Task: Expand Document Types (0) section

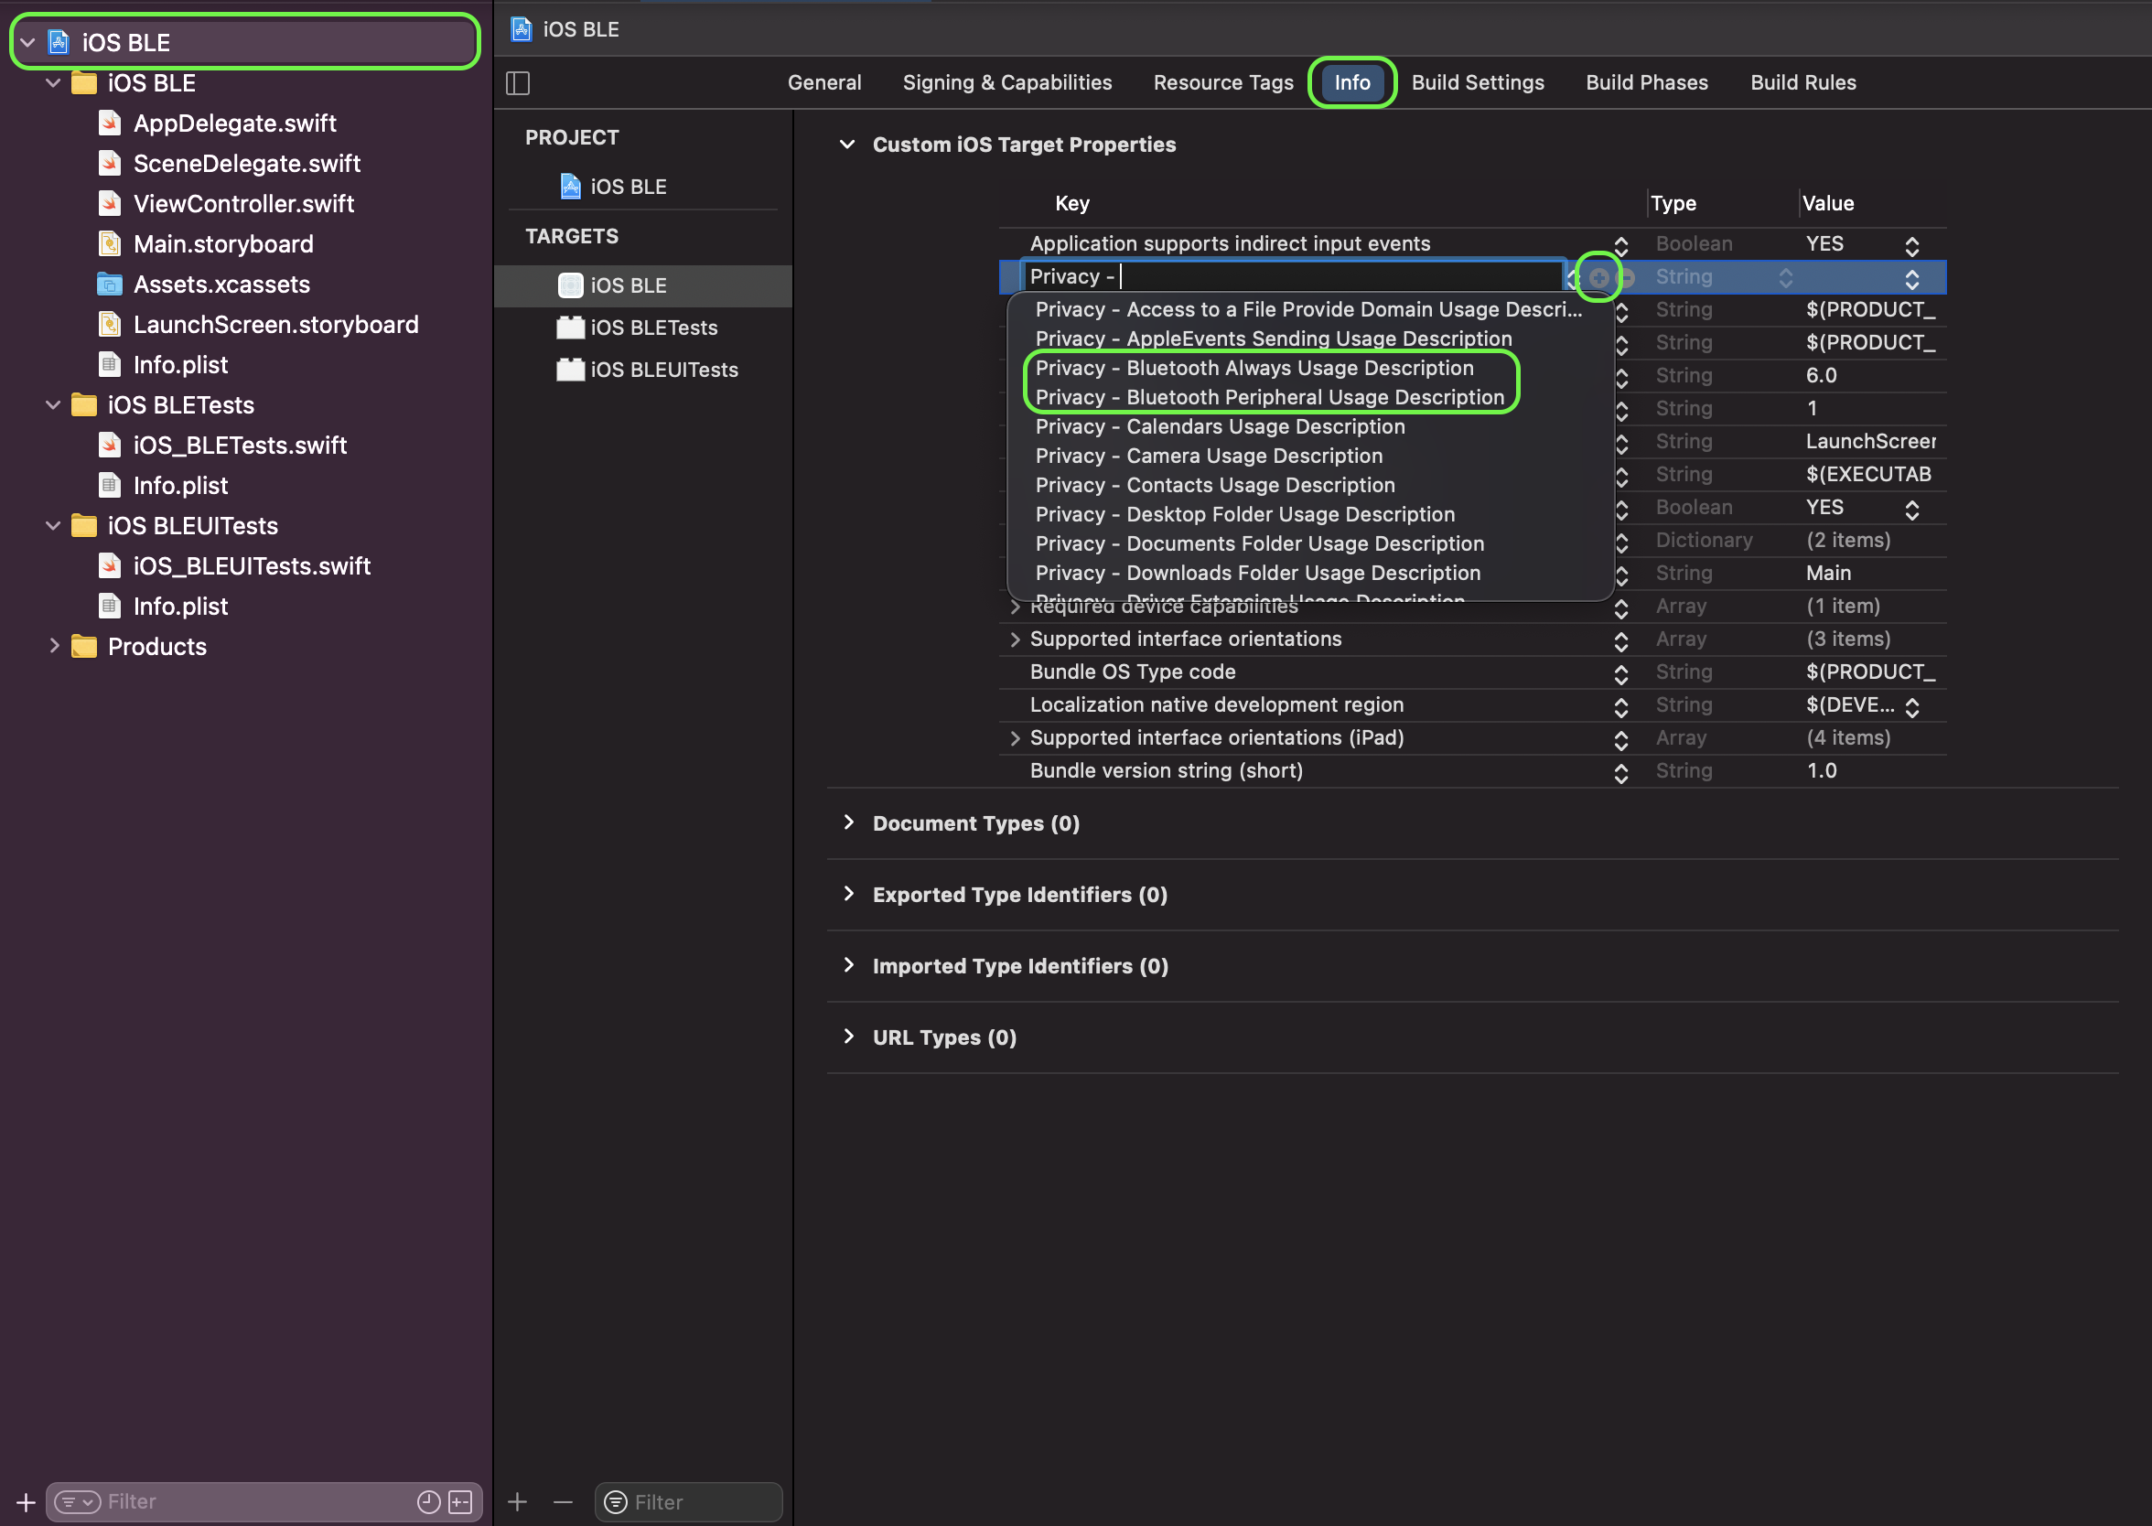Action: click(847, 822)
